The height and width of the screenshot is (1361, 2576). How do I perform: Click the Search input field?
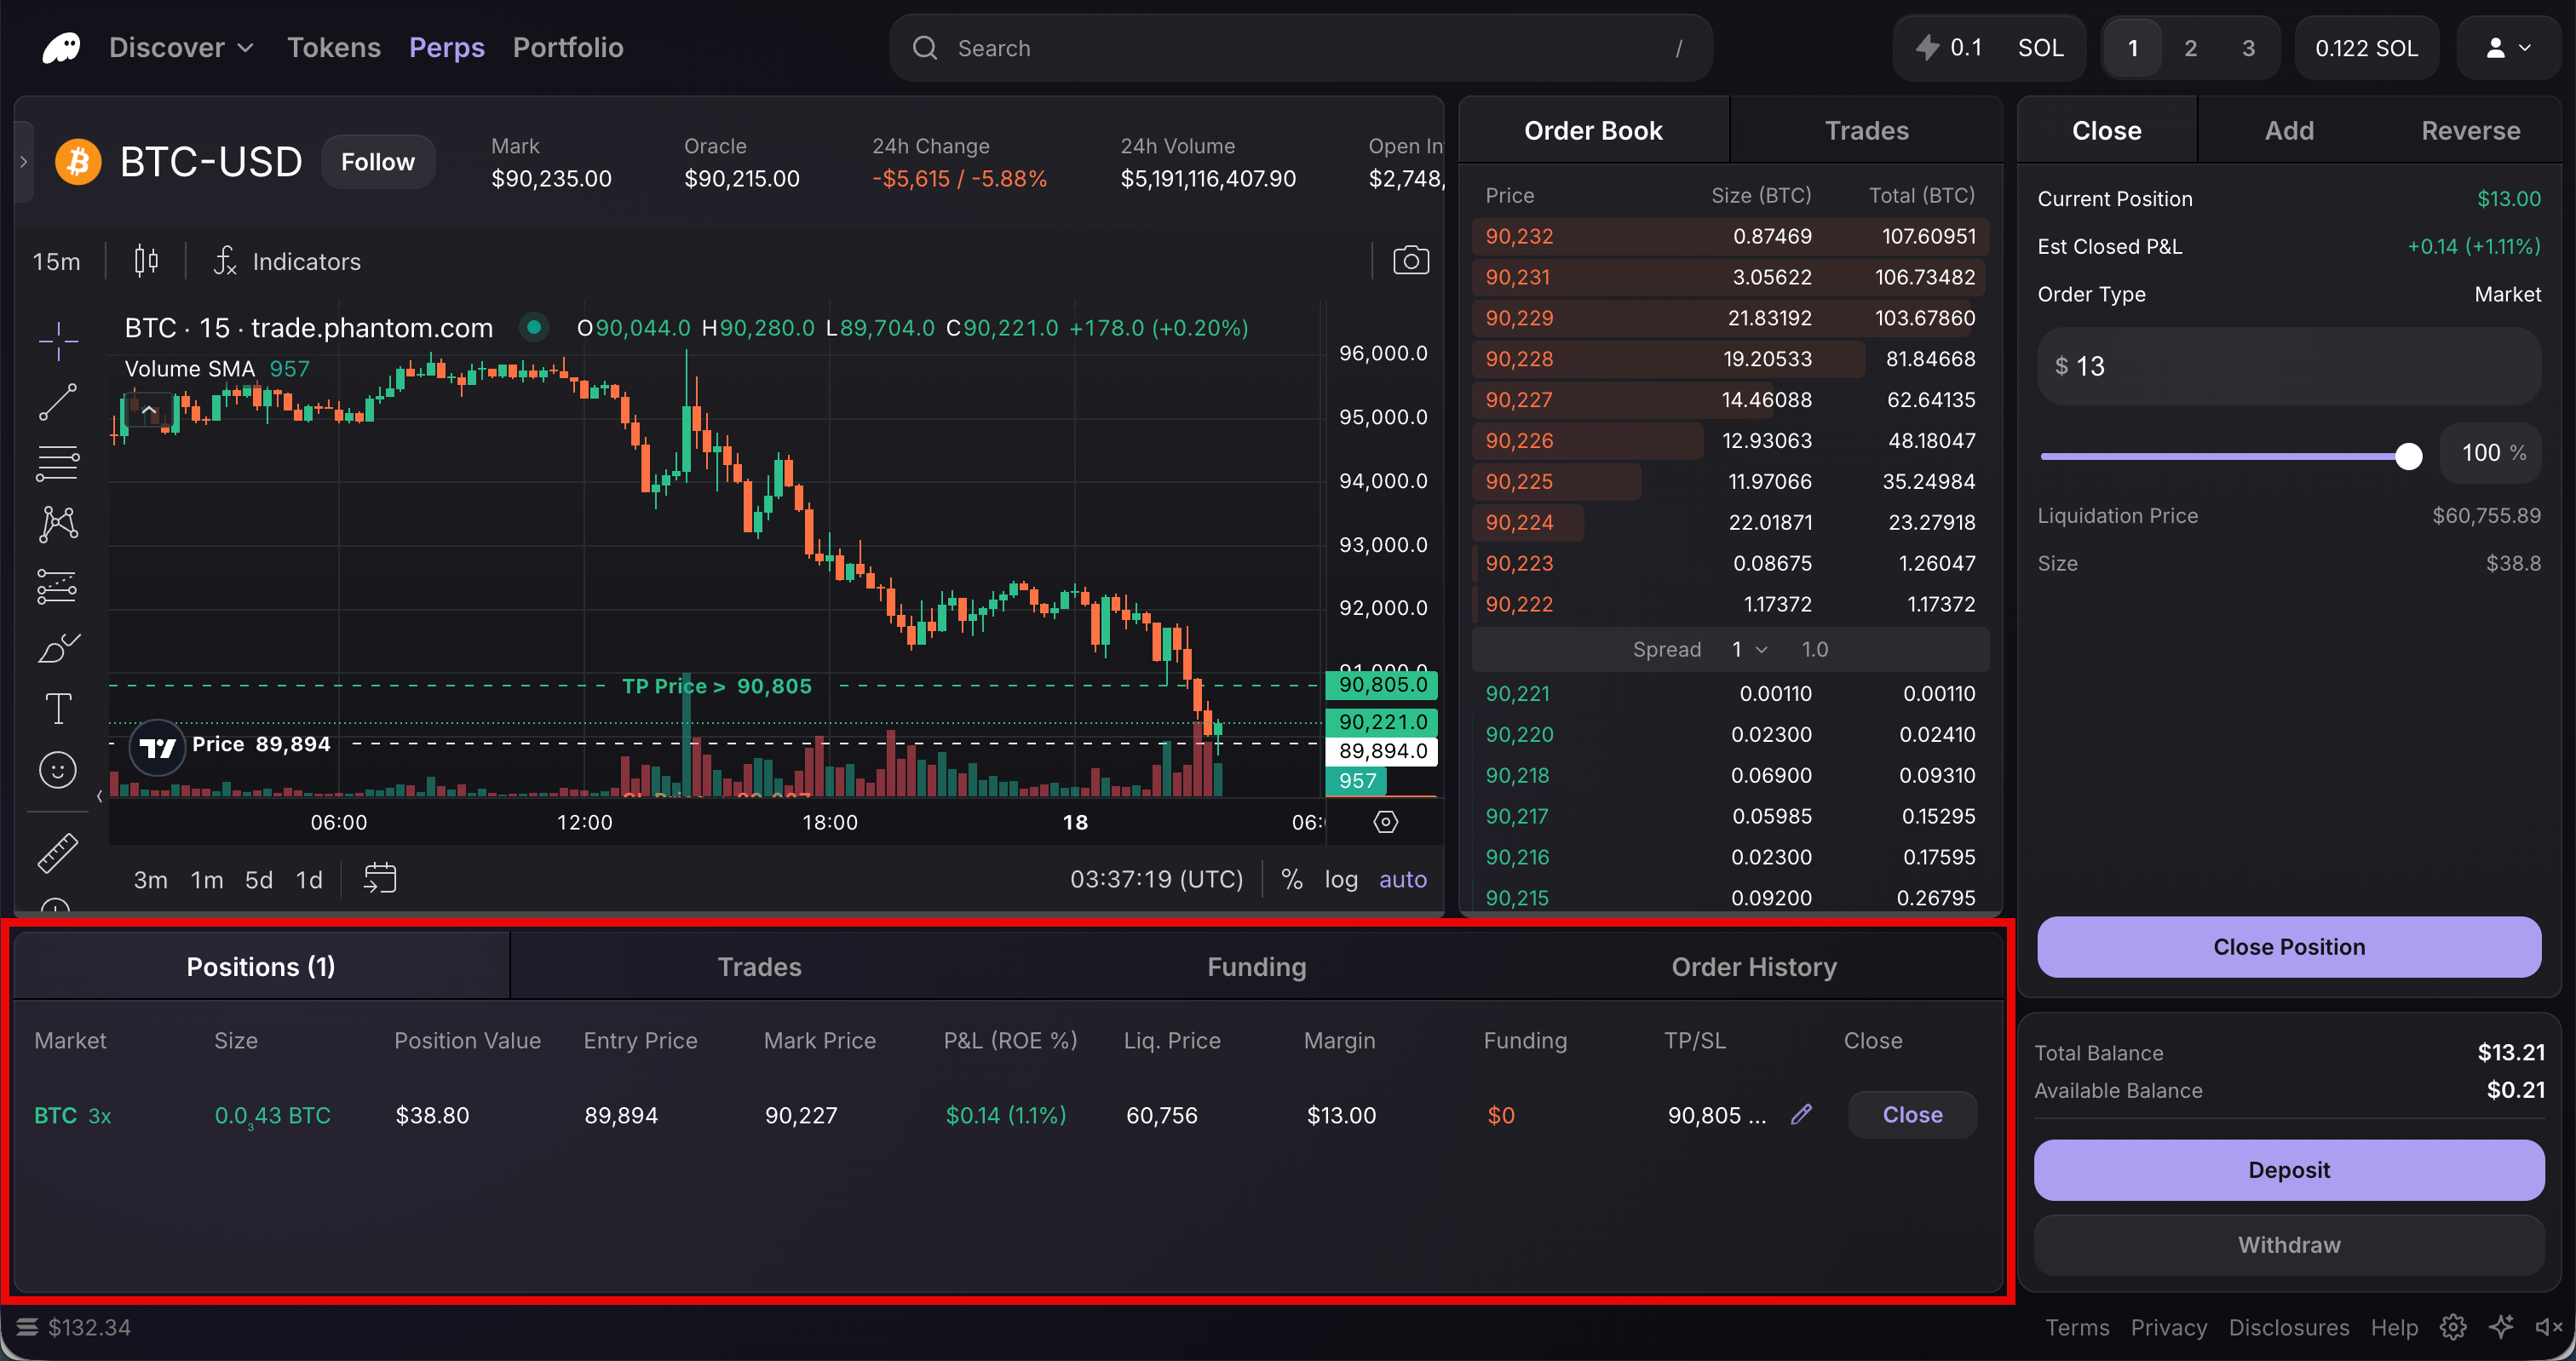[x=1300, y=47]
